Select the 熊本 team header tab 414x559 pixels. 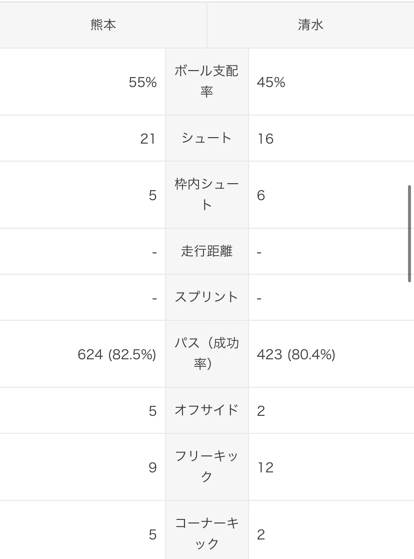coord(103,25)
